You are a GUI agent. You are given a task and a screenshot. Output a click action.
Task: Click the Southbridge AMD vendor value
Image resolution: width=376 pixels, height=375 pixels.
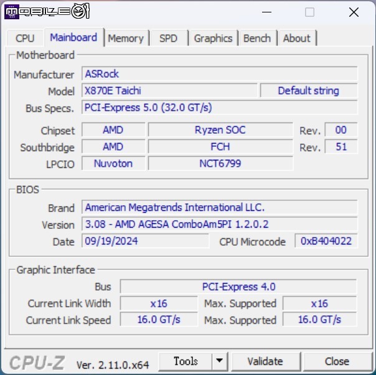[113, 147]
